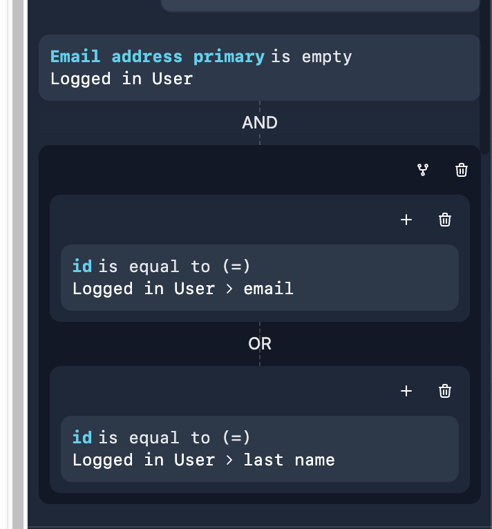Delete the group containing the email condition

(445, 220)
